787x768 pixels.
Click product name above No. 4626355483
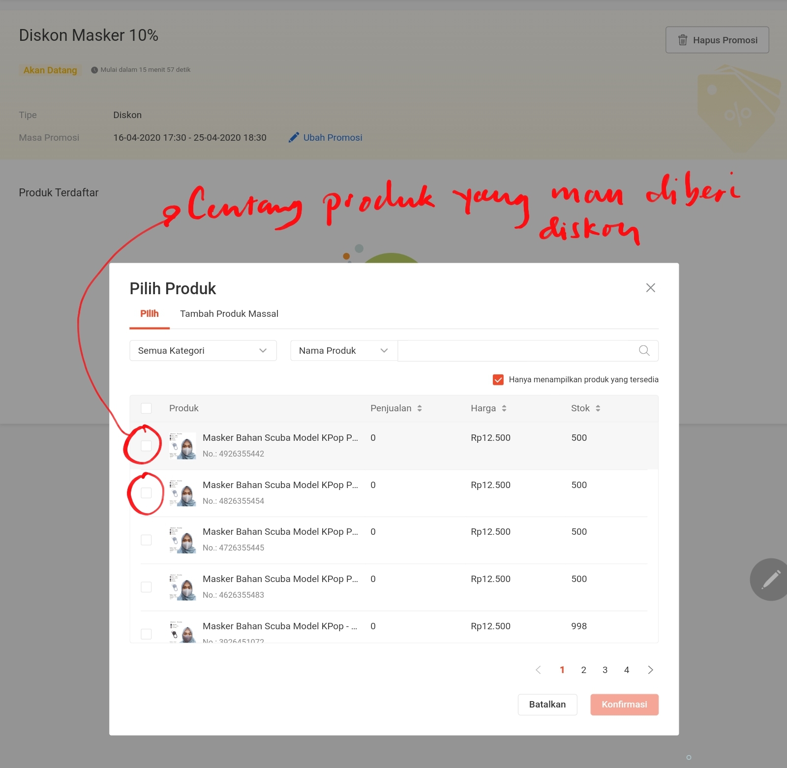280,579
